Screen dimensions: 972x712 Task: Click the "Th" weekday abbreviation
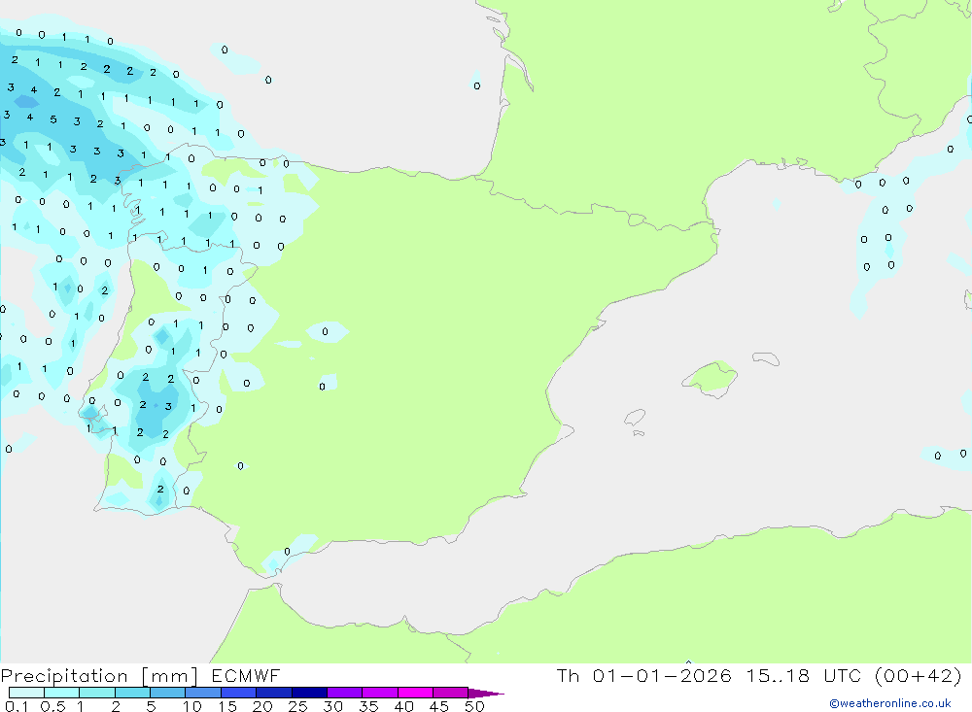pyautogui.click(x=568, y=675)
